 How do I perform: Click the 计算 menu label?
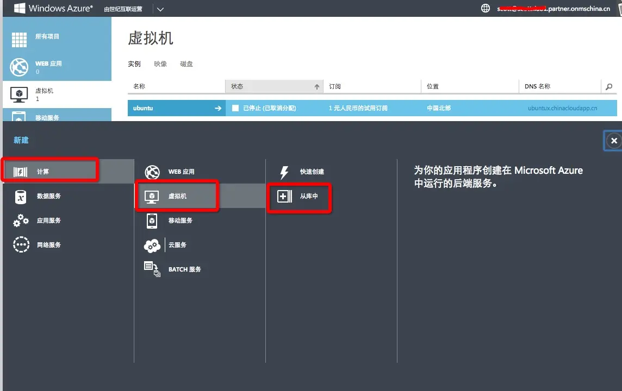pyautogui.click(x=43, y=172)
